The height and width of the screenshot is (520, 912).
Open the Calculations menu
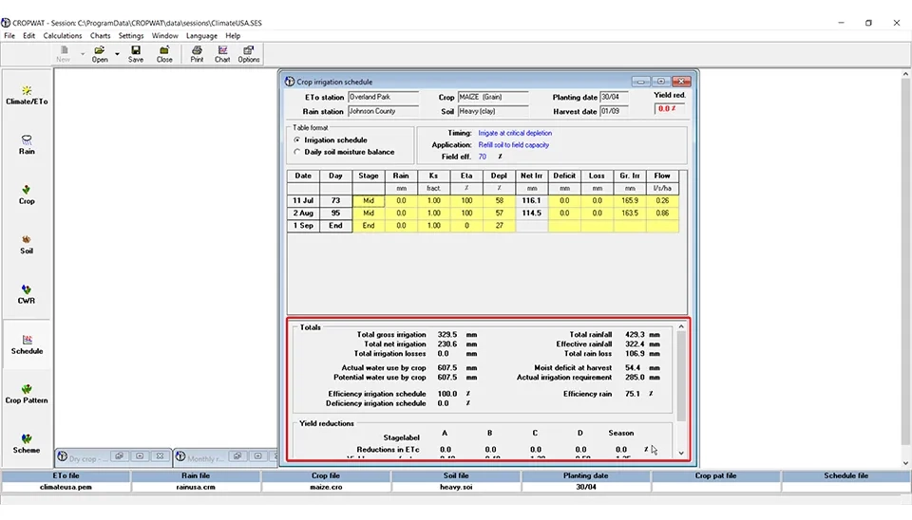tap(63, 36)
